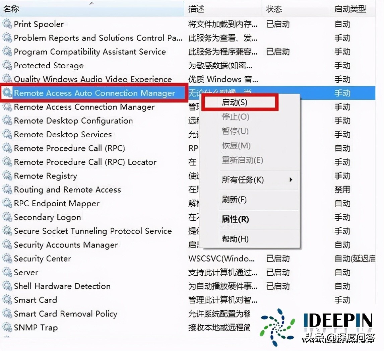
Task: Click the Print Spooler service gear icon
Action: (x=7, y=24)
